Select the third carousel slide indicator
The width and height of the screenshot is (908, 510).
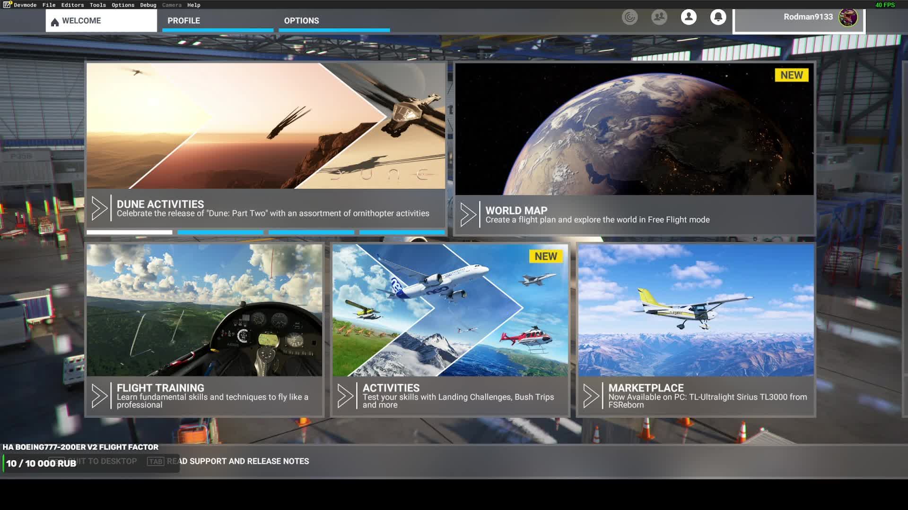click(311, 232)
